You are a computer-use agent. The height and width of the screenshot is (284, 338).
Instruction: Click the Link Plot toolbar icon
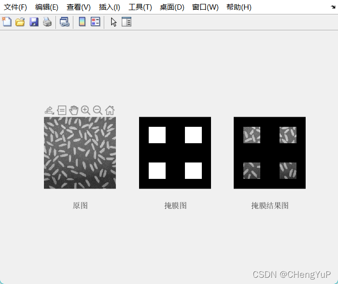(64, 22)
